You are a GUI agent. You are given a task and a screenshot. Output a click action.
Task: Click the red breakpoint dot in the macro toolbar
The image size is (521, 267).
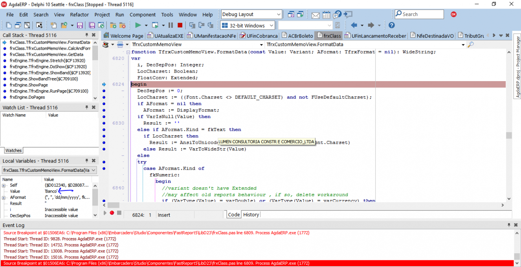pyautogui.click(x=112, y=213)
